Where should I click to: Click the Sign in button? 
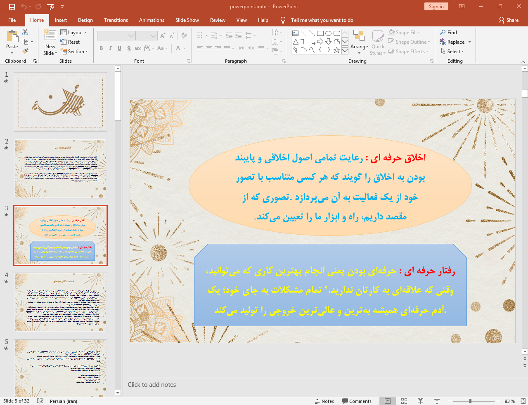(436, 6)
